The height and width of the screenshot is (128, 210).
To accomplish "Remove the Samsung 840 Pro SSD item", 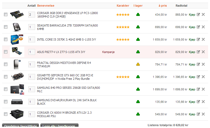I will [x=203, y=89].
